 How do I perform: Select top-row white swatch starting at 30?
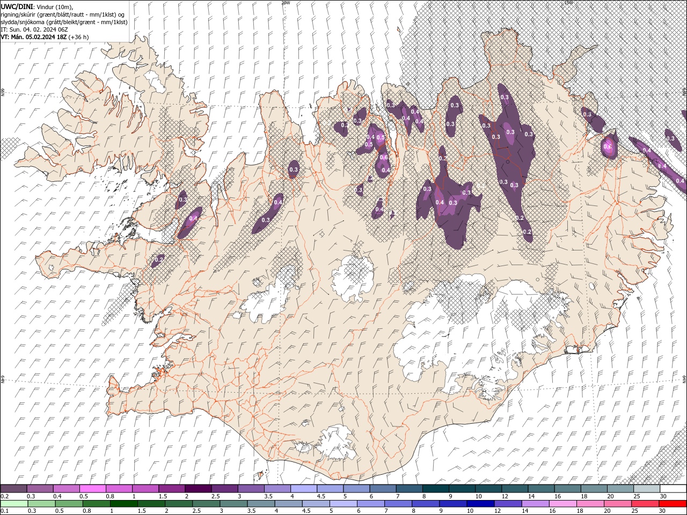673,489
